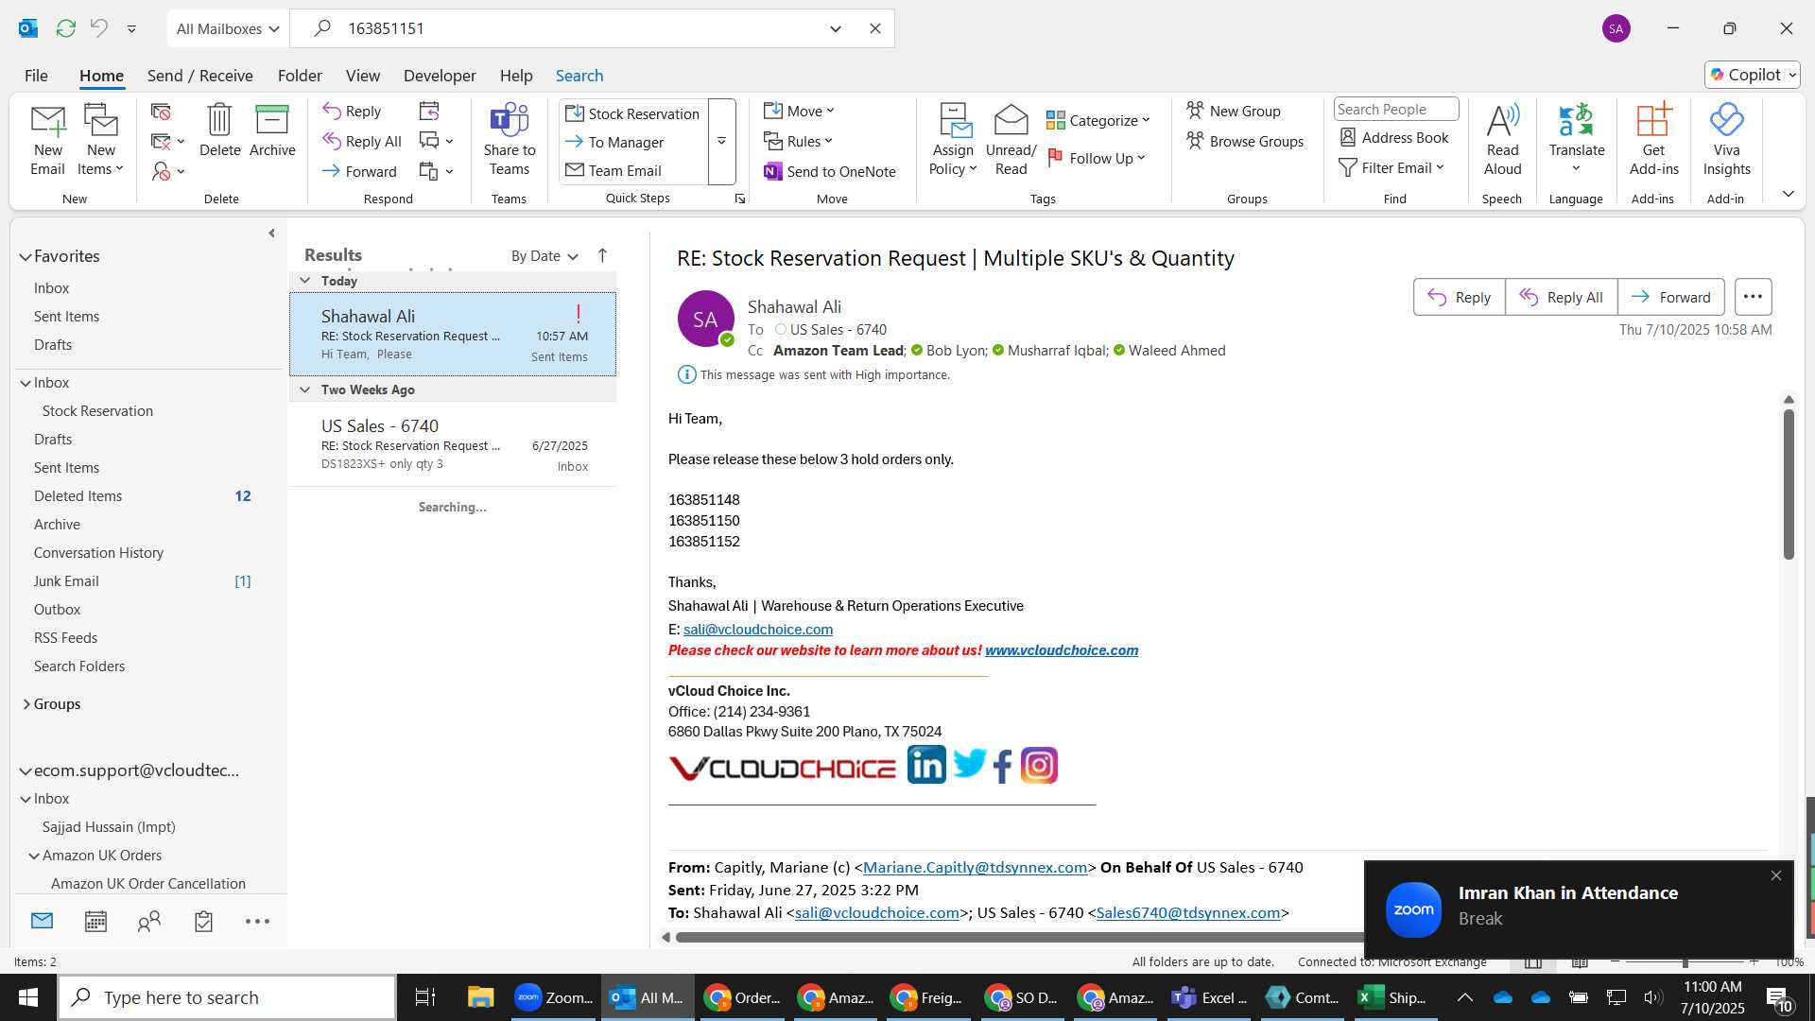Viewport: 1815px width, 1021px height.
Task: Switch to Normal view in status bar
Action: pyautogui.click(x=1533, y=961)
